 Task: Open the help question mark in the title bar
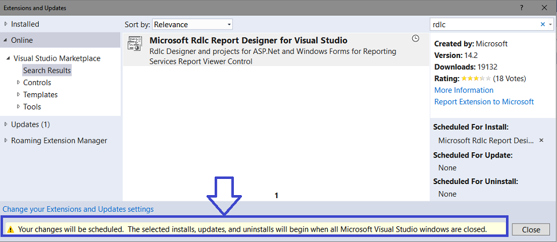pos(522,8)
